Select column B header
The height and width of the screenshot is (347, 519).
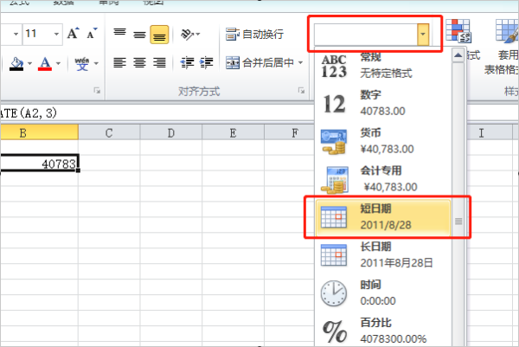point(39,132)
